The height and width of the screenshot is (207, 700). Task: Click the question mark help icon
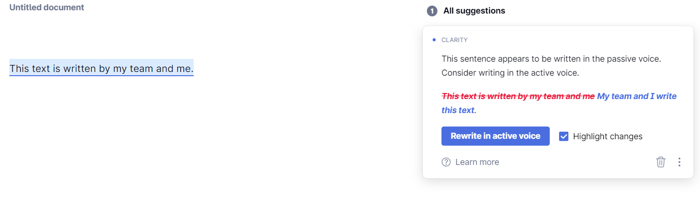[x=446, y=162]
